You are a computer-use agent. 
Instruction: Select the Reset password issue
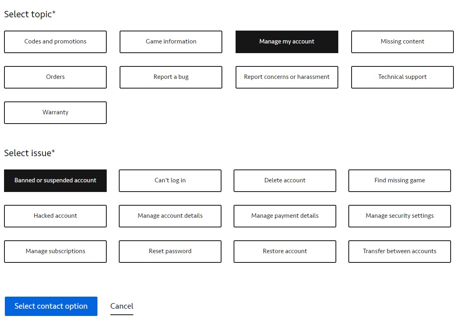click(x=170, y=251)
